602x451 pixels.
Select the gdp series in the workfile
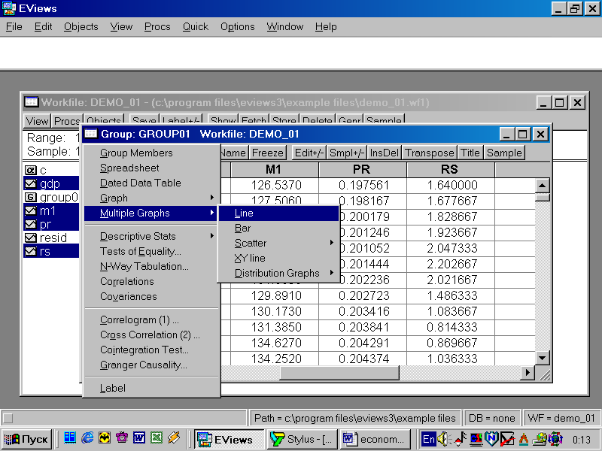coord(51,183)
